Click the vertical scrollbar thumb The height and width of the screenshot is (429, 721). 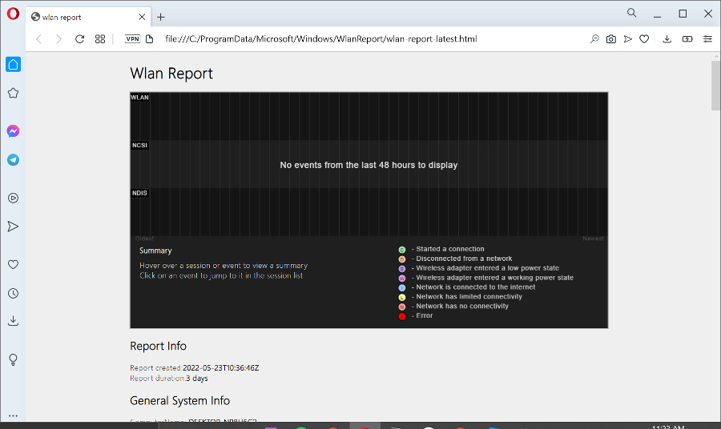pyautogui.click(x=715, y=86)
